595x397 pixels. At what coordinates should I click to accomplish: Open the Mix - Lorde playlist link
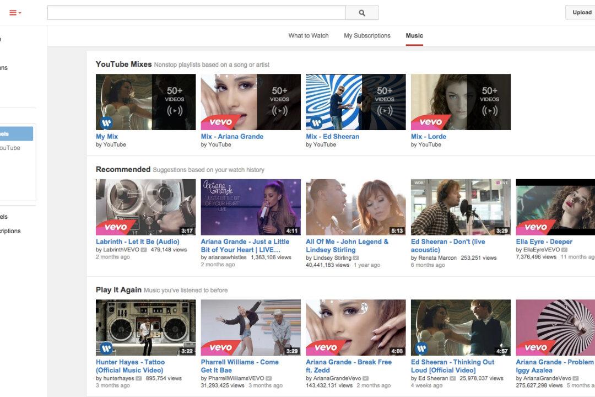(x=430, y=136)
